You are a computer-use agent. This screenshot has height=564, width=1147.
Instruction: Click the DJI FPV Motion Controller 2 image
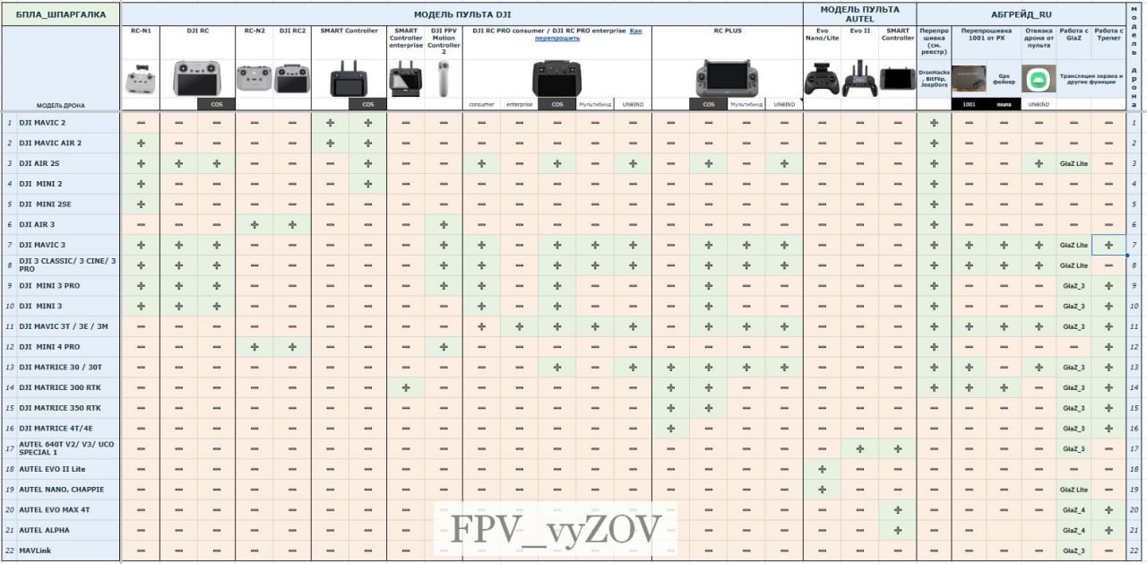(x=443, y=77)
